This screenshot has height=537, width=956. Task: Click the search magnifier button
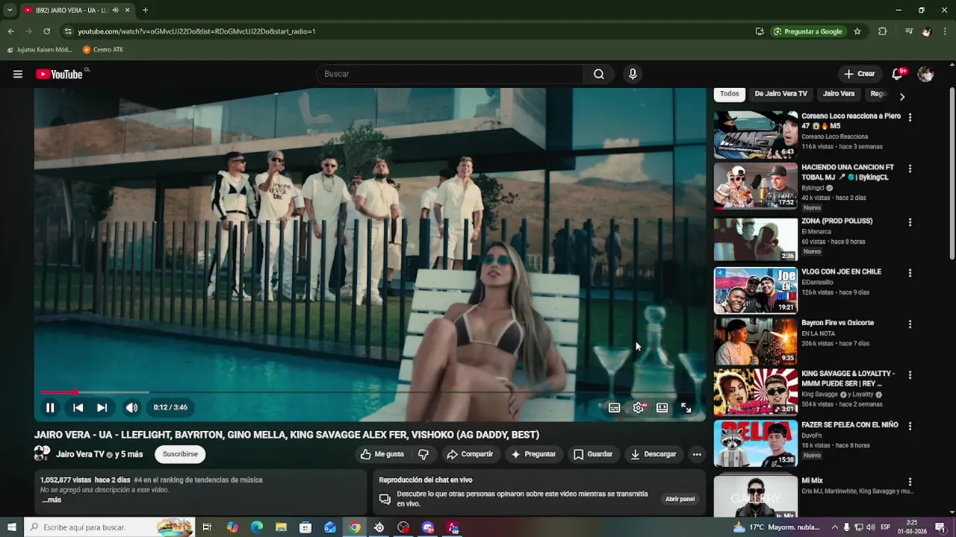[x=599, y=74]
